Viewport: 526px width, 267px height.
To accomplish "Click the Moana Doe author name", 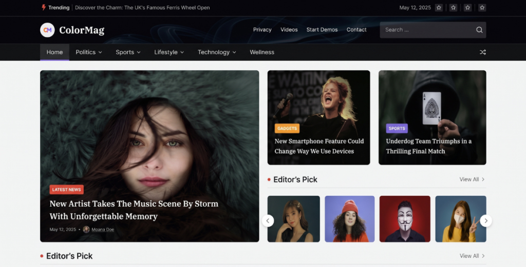I will (103, 230).
